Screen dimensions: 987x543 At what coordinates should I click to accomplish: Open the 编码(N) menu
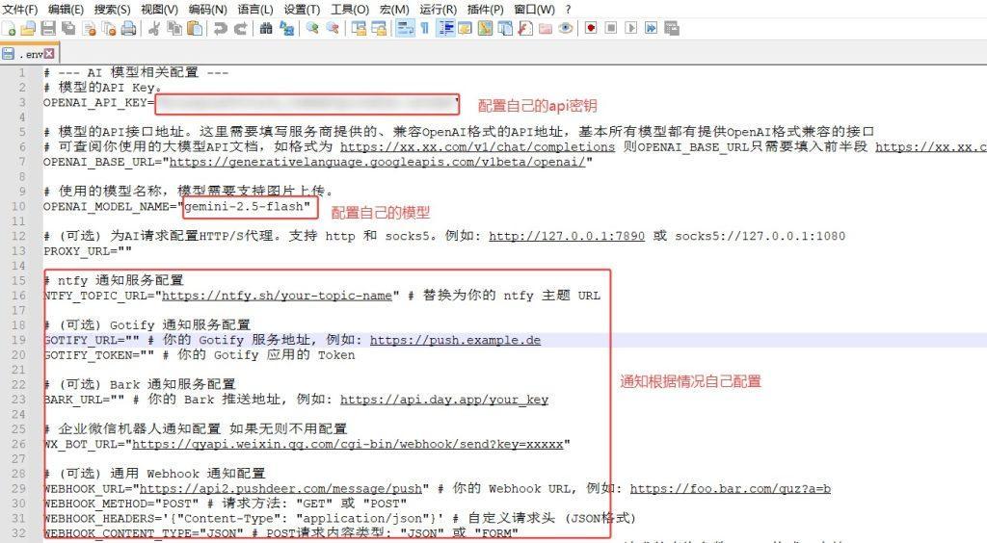208,10
